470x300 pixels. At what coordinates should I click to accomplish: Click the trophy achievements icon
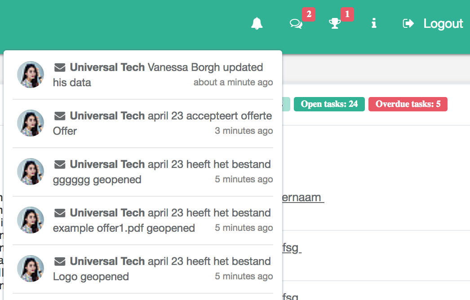pos(335,23)
